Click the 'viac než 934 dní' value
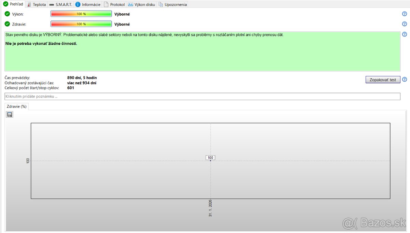 (x=82, y=83)
